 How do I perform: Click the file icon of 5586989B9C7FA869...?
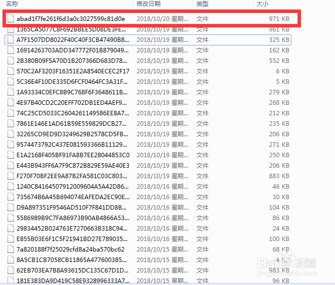pos(10,218)
